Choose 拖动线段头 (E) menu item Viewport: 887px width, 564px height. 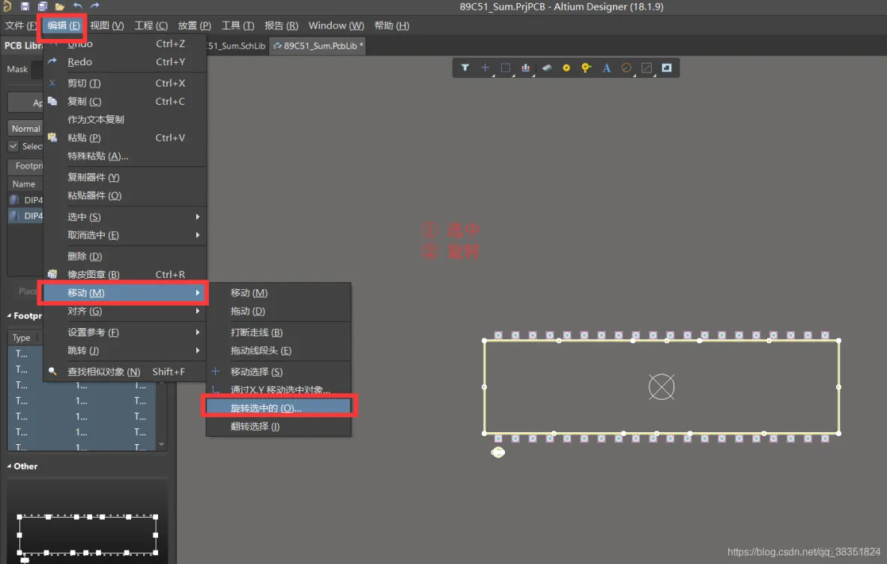[x=279, y=351]
